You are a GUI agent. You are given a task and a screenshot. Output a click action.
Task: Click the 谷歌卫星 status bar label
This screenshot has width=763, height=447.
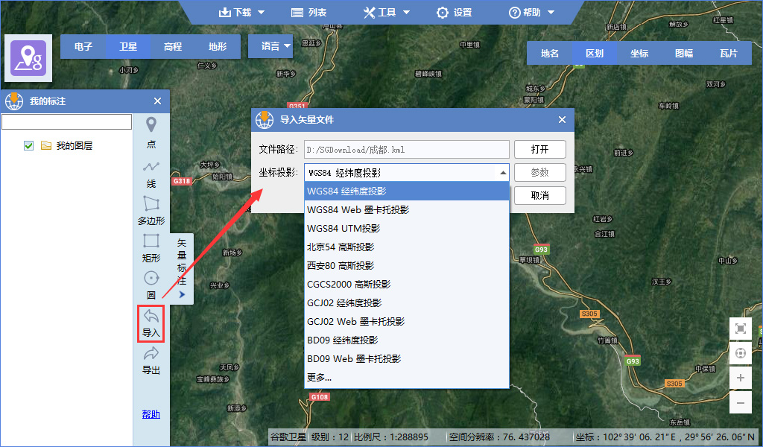point(288,437)
